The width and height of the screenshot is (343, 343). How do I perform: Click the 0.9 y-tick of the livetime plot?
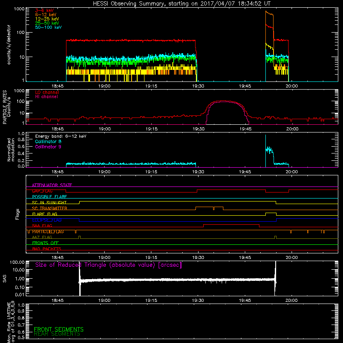click(21, 311)
